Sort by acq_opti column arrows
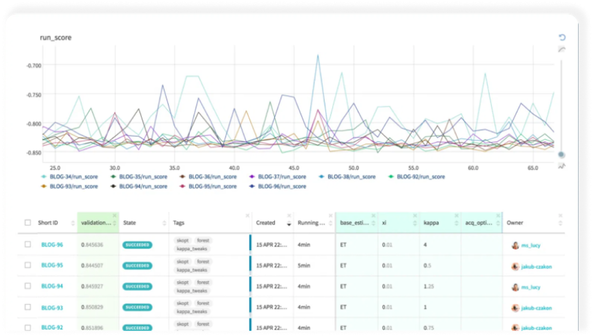This screenshot has height=336, width=593. pos(498,223)
